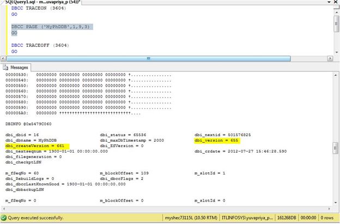Viewport: 340px width, 224px height.
Task: Click highlighted 'dbi_version = 655' value
Action: click(216, 141)
